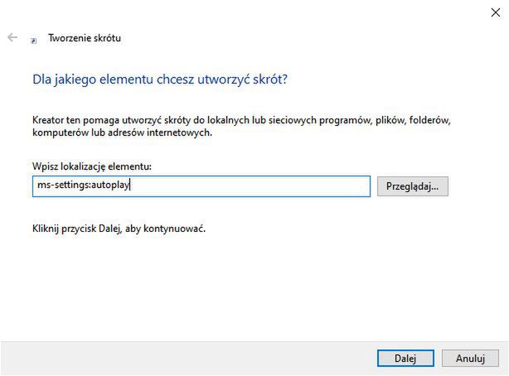Click the word "plików" in the description
The width and height of the screenshot is (509, 376).
tap(395, 120)
